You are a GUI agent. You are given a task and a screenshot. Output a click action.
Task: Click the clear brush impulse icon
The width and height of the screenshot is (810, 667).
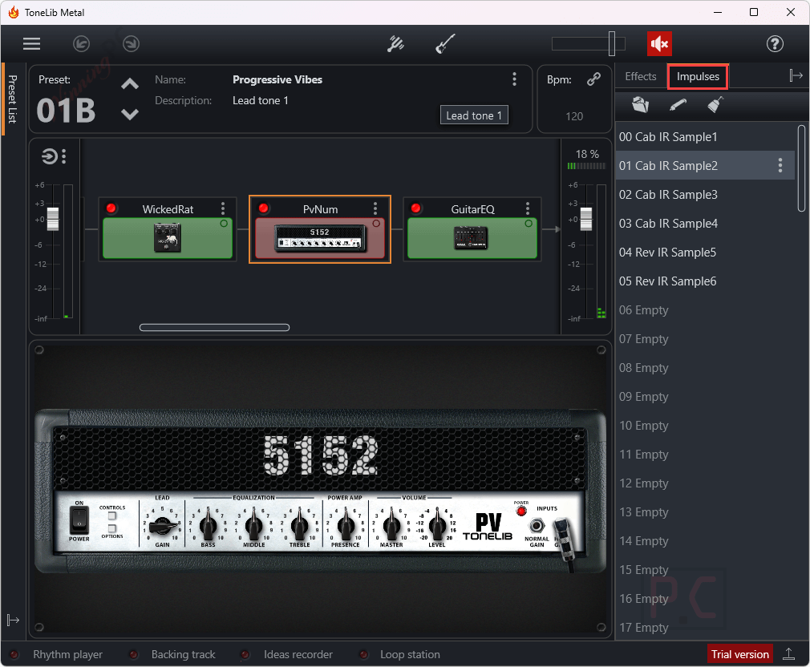coord(715,105)
